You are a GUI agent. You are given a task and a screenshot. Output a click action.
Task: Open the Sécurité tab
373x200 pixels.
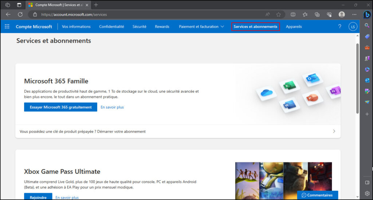(140, 27)
